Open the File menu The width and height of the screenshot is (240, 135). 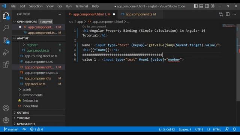[13, 6]
